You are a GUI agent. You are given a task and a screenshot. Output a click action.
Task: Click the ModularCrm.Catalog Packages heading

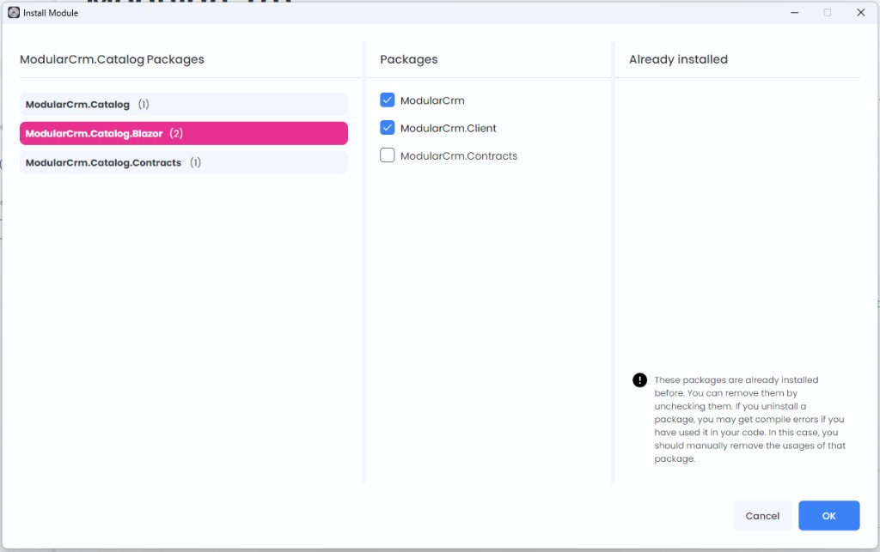coord(112,58)
